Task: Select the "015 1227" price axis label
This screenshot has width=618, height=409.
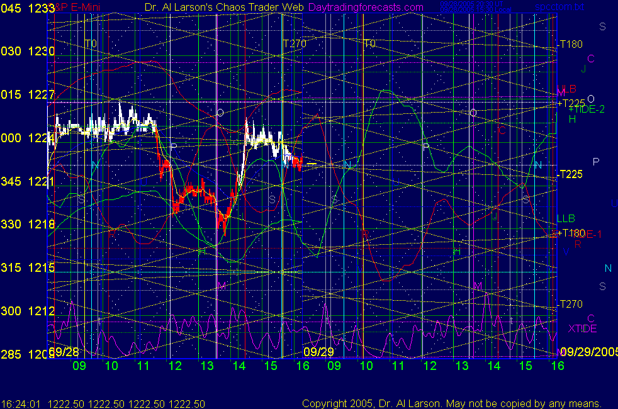Action: pos(28,94)
